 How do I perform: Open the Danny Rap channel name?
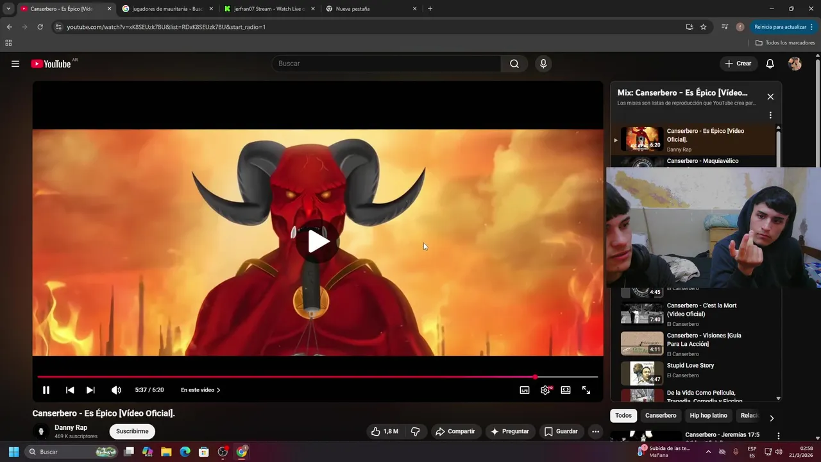coord(71,427)
